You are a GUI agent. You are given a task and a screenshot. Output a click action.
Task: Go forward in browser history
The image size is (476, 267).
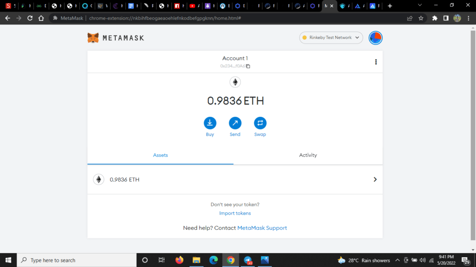point(19,18)
